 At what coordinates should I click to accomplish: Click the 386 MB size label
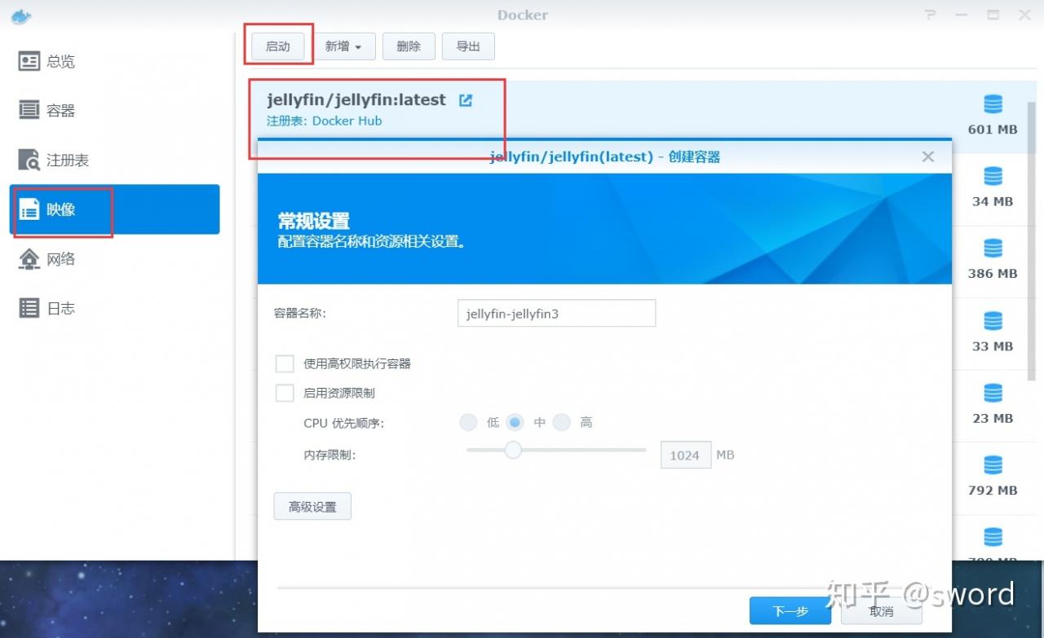pos(993,274)
